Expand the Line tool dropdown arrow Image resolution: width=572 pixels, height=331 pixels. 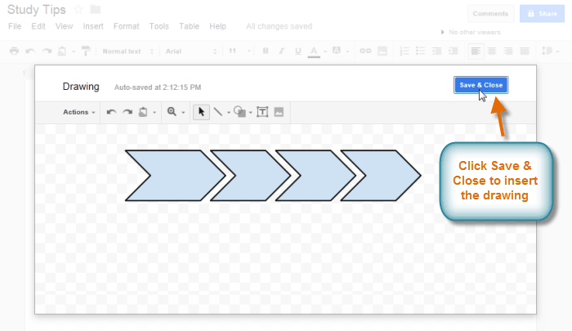[x=229, y=113]
